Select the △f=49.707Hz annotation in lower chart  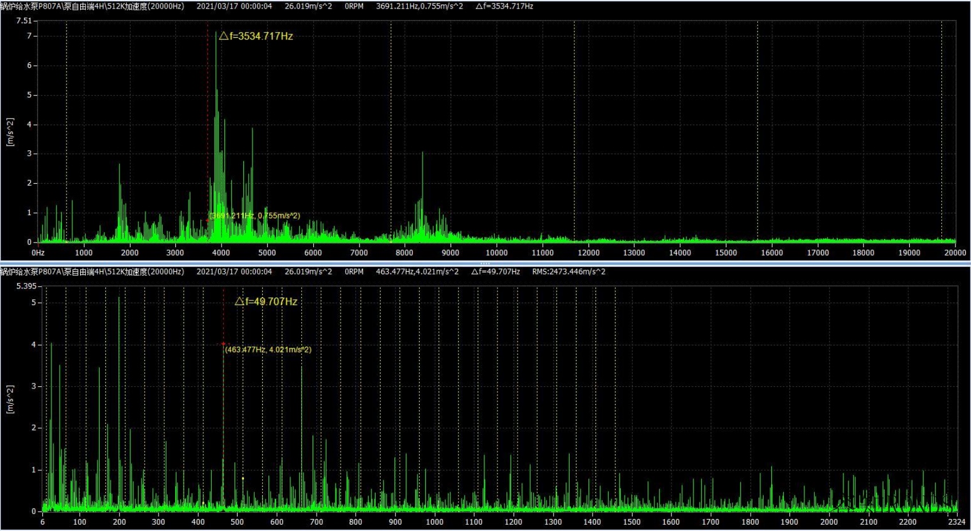pyautogui.click(x=266, y=302)
